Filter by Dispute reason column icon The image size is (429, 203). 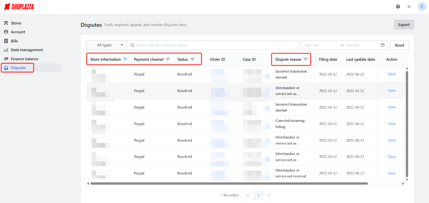306,59
